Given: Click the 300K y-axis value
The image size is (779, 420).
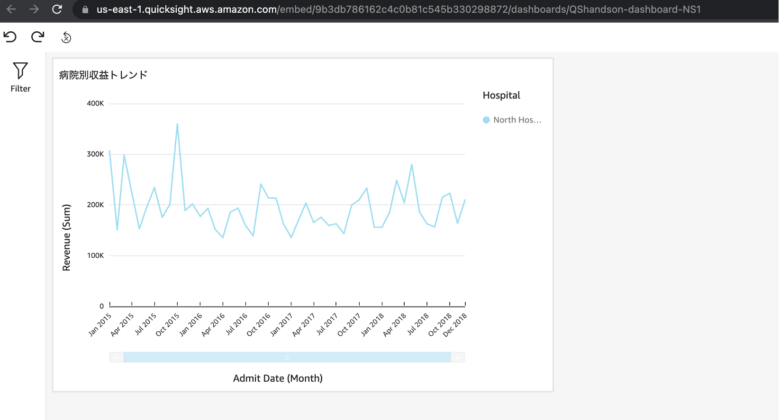Looking at the screenshot, I should pos(95,154).
